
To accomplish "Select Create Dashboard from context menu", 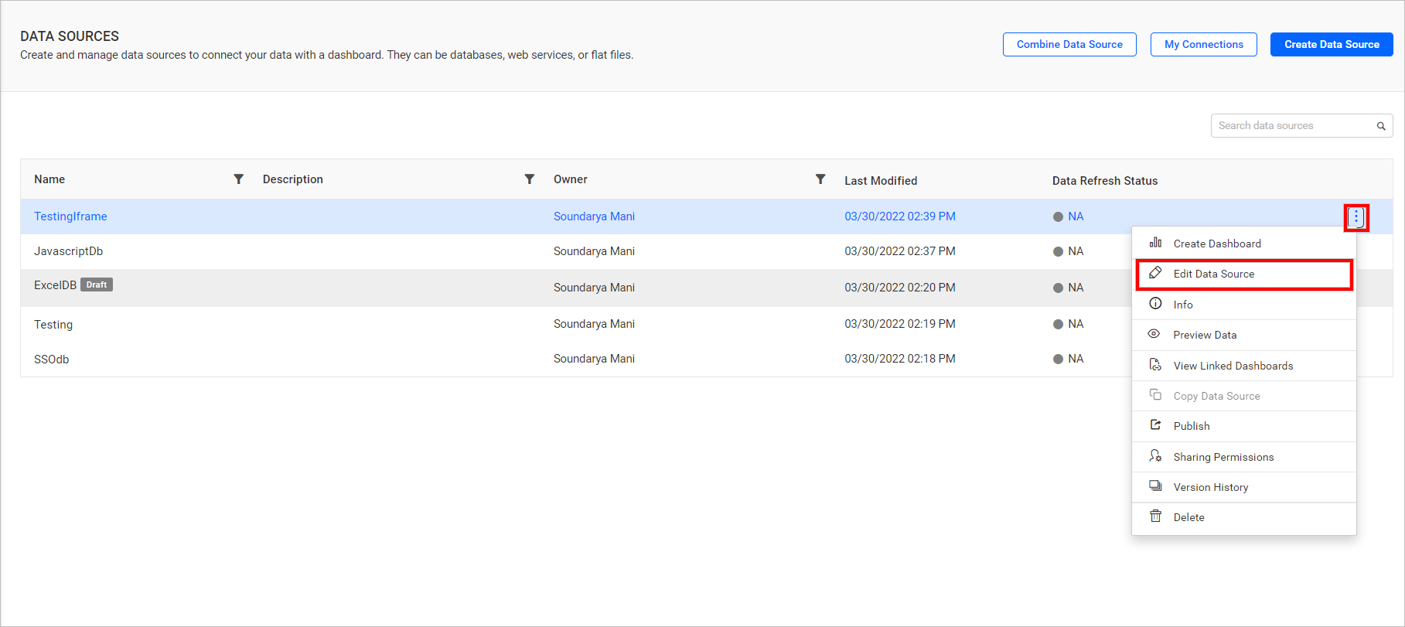I will (1216, 244).
